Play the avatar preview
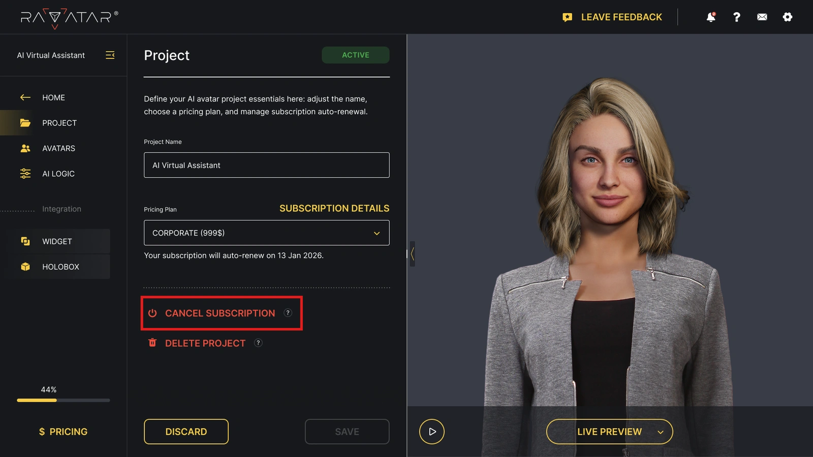 431,431
